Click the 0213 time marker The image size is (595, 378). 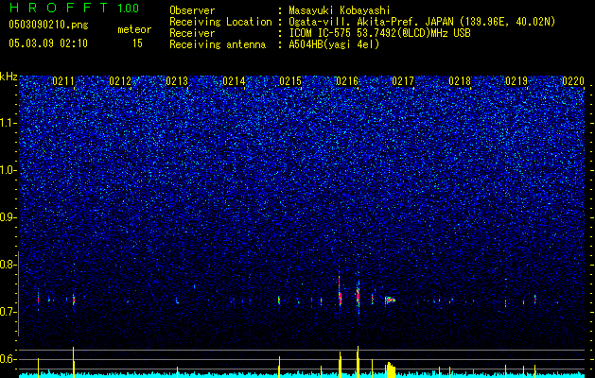[177, 81]
